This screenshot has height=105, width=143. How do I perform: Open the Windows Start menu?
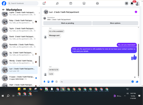click(x=3, y=96)
